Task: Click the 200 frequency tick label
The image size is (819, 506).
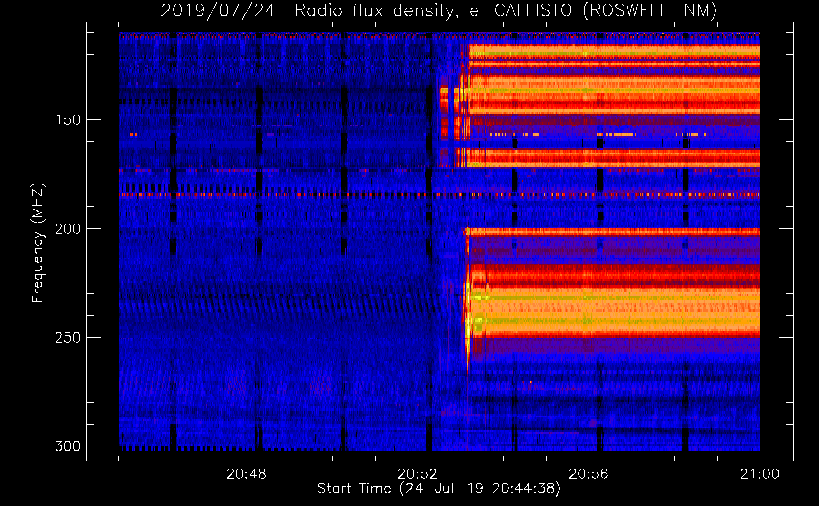Action: click(x=67, y=229)
